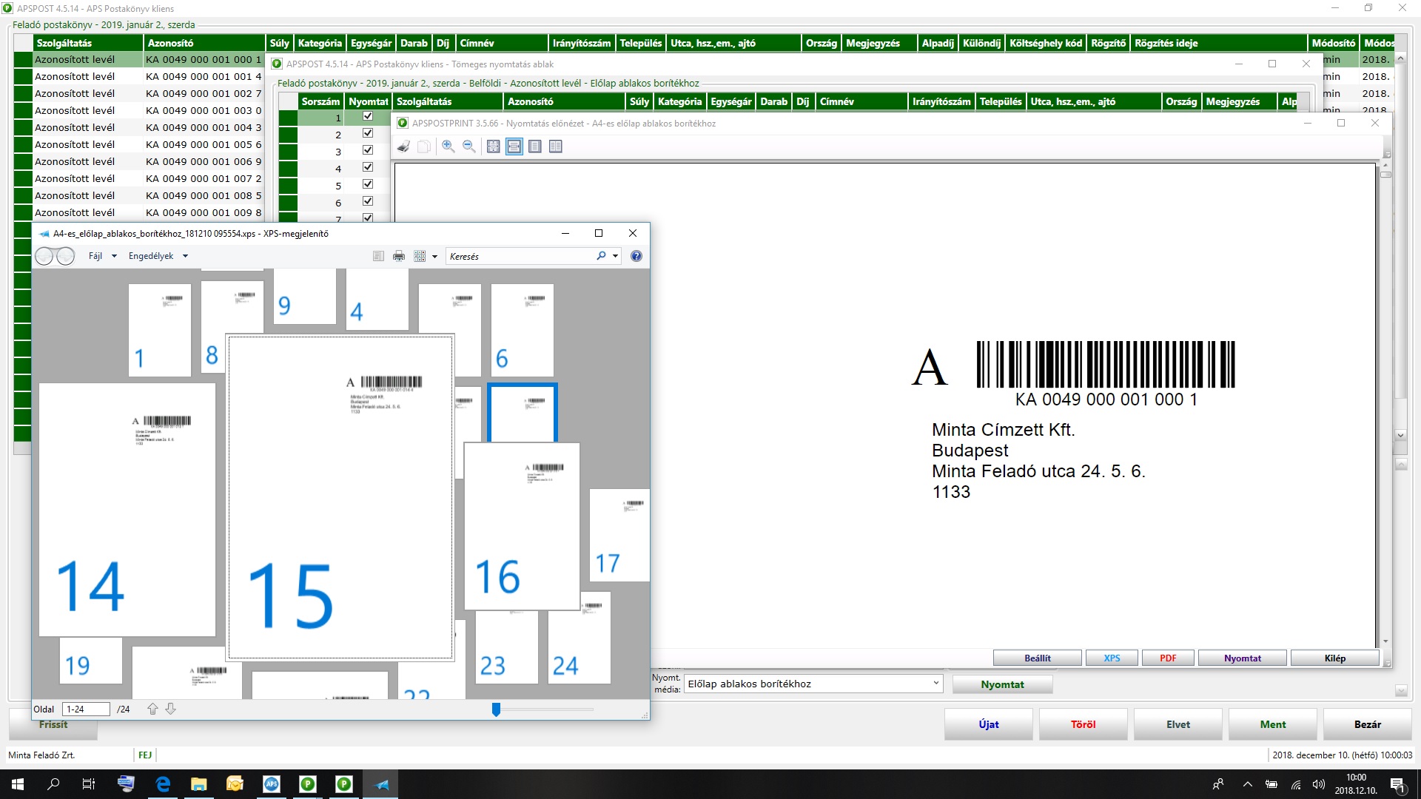1421x799 pixels.
Task: Uncheck the Nyomtat checkbox for row 1
Action: coord(368,116)
